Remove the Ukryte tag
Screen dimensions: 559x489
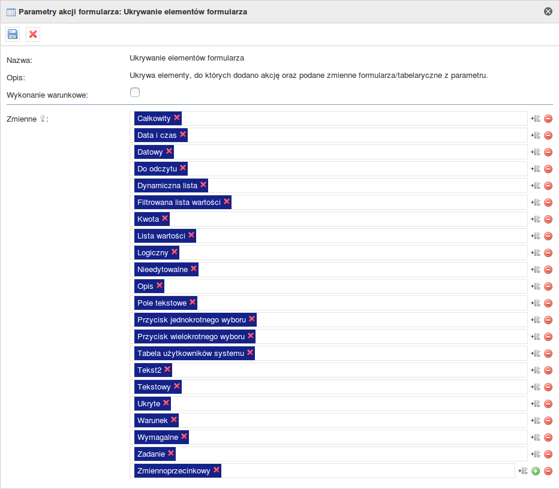[x=166, y=403]
